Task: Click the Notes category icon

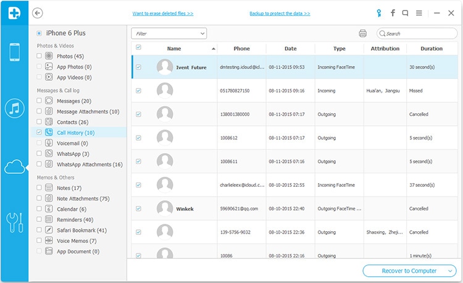Action: pos(49,187)
